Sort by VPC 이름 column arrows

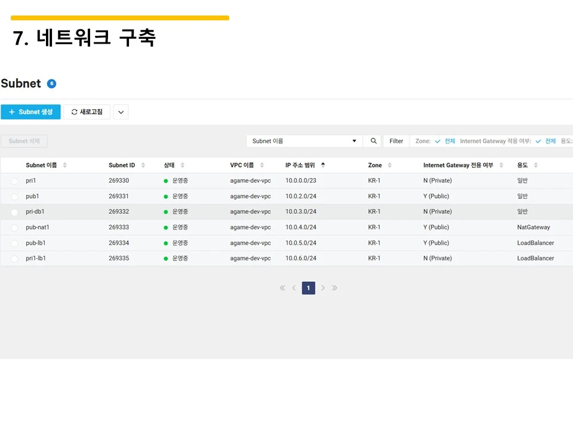(262, 165)
